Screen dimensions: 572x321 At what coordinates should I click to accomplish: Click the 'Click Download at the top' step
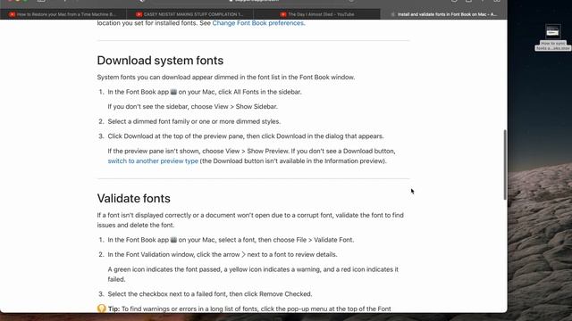coord(246,136)
